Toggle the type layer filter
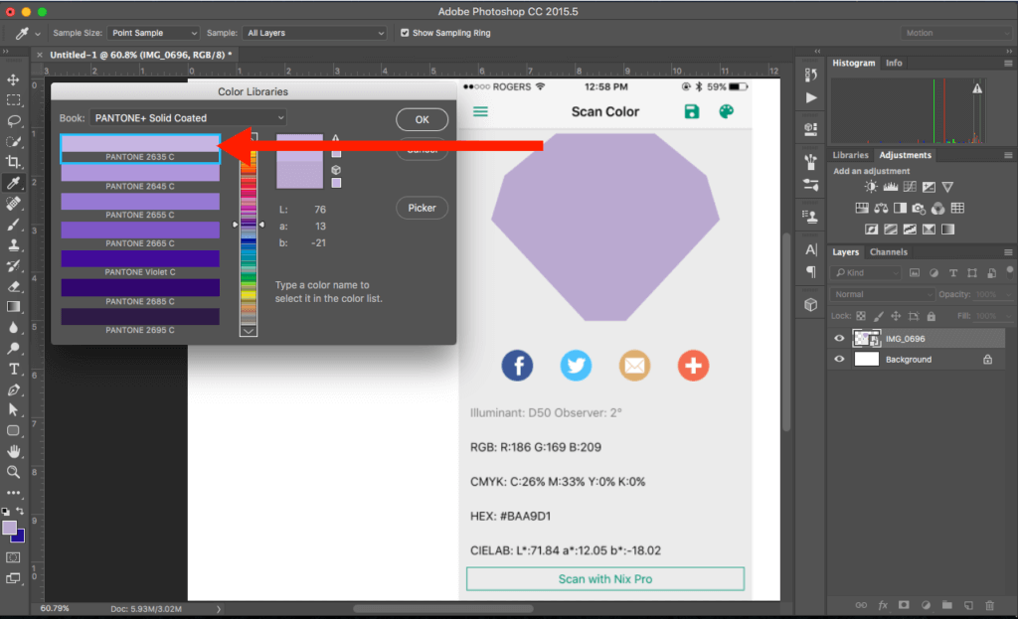The width and height of the screenshot is (1018, 619). pos(953,273)
